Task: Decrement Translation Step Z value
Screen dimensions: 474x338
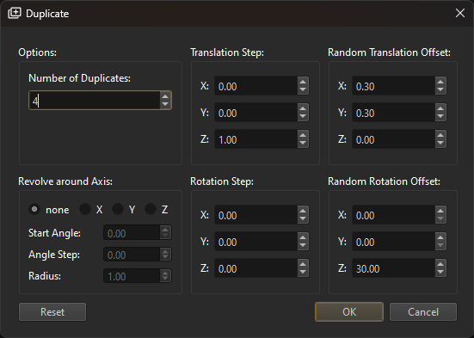Action: 303,143
